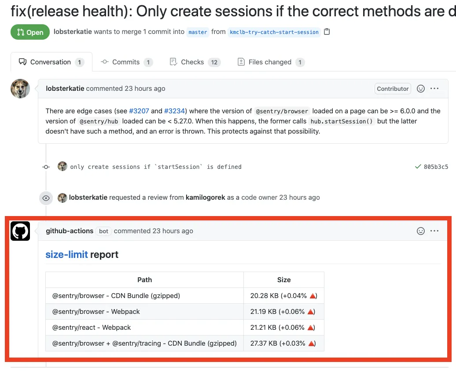
Task: Click the green commit status checkmark
Action: point(418,167)
